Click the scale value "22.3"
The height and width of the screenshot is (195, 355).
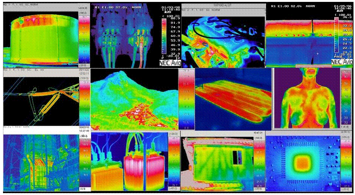pyautogui.click(x=347, y=48)
